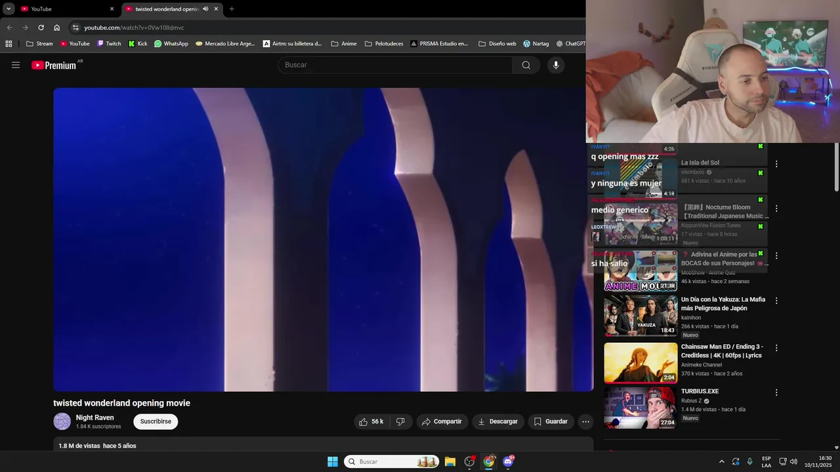Click the Guardar save button
Screen dimensions: 840x472
551,422
